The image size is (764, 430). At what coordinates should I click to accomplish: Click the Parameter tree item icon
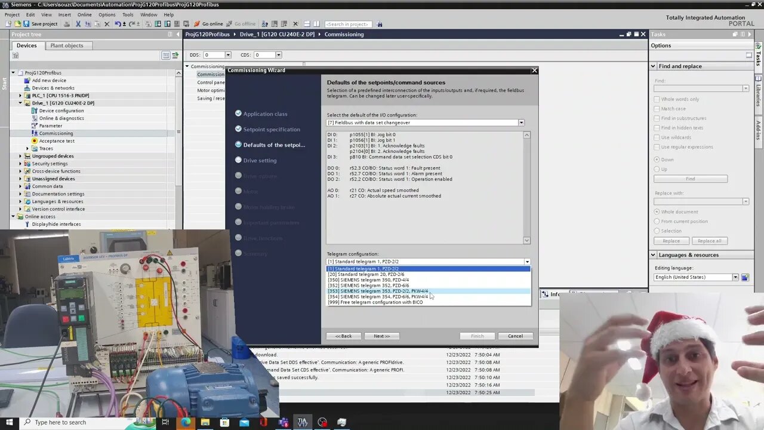tap(35, 125)
